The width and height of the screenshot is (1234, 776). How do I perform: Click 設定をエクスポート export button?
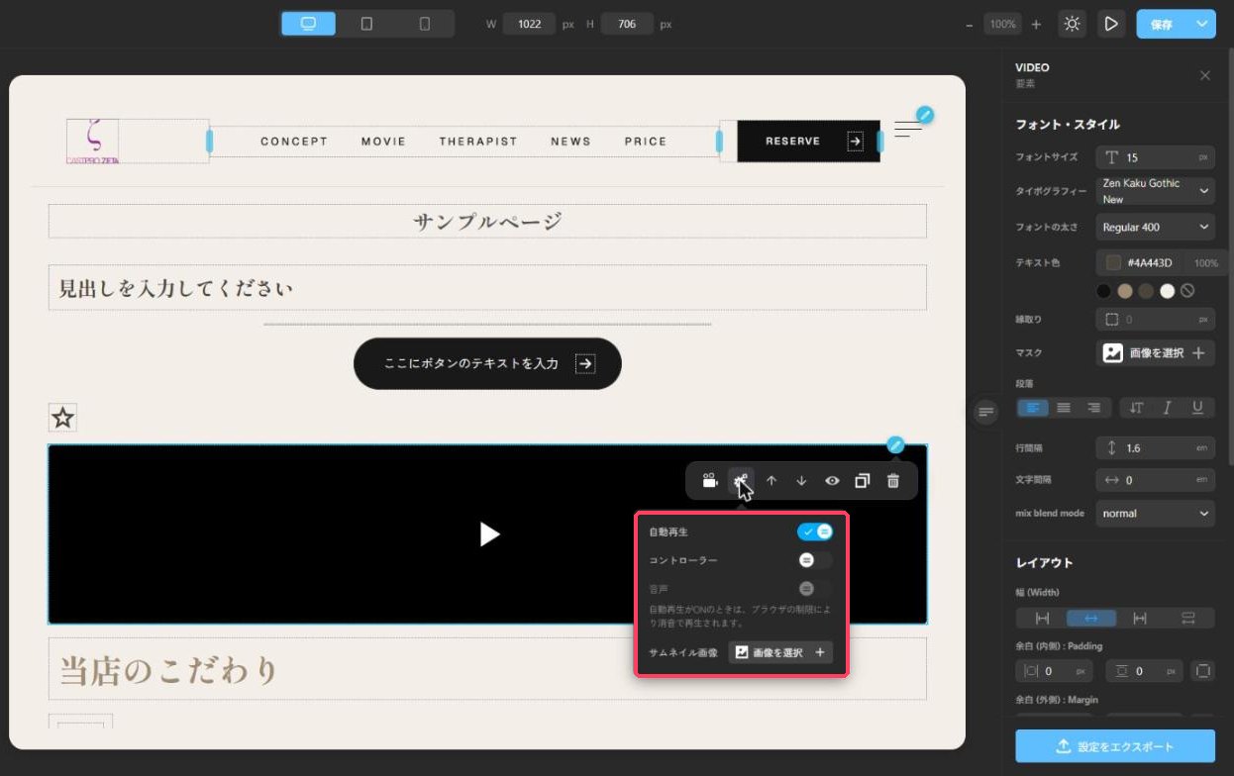1115,746
